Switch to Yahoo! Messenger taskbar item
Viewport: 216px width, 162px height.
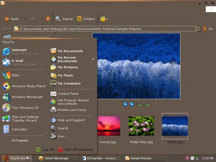tap(57, 158)
